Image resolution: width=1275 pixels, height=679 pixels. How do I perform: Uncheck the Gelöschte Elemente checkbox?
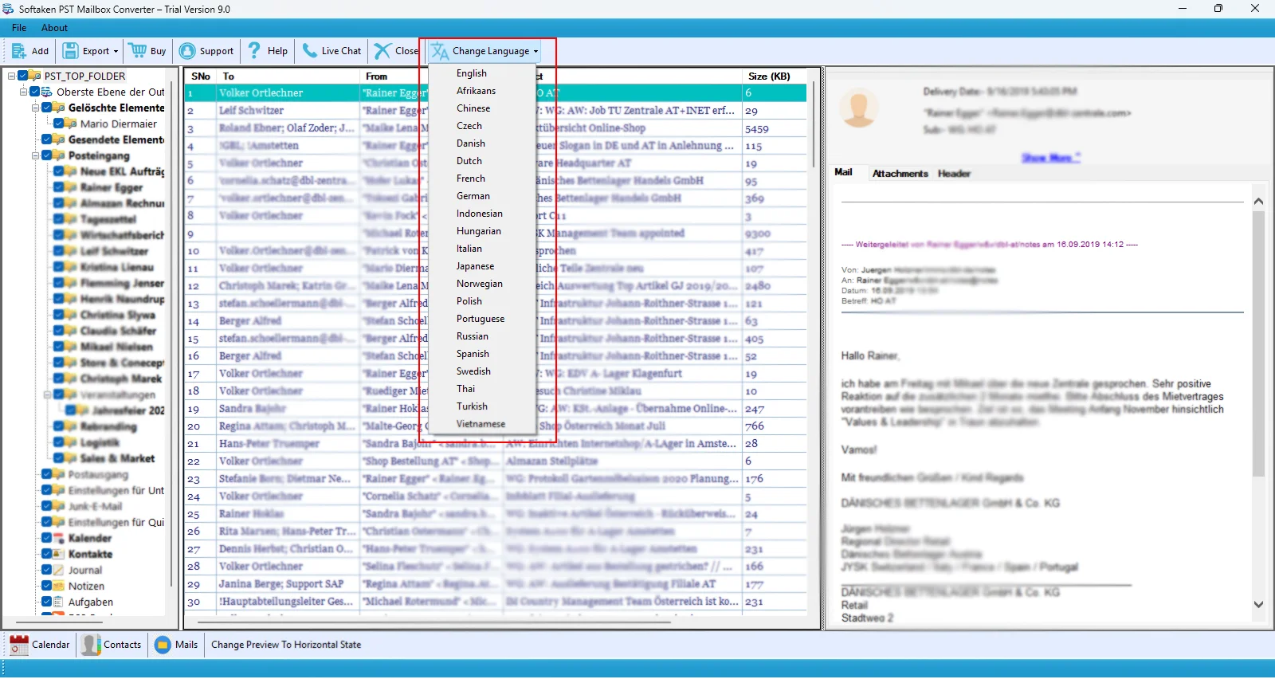pyautogui.click(x=47, y=108)
